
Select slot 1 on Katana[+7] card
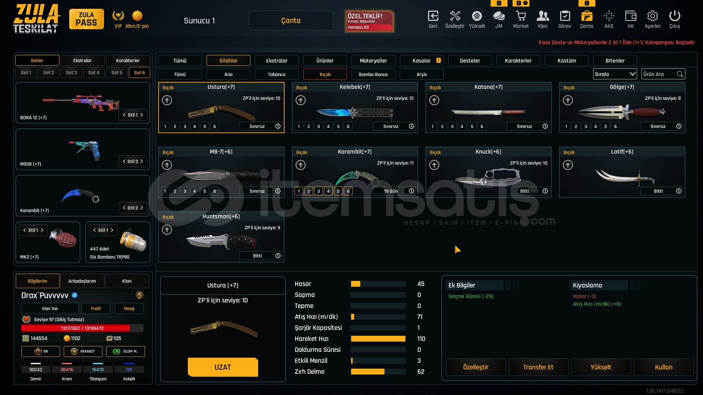(x=432, y=127)
